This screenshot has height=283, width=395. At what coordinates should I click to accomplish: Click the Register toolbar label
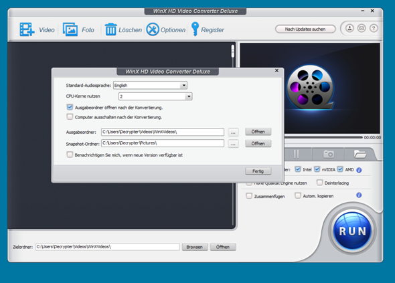pos(212,30)
